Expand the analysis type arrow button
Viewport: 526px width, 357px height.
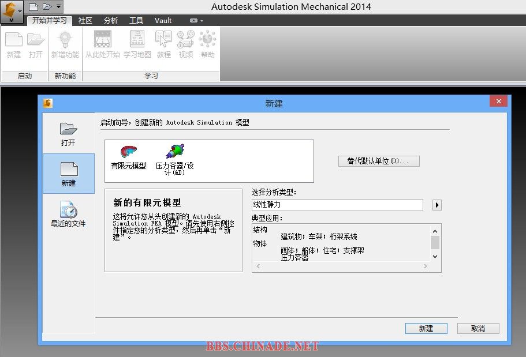[x=437, y=205]
